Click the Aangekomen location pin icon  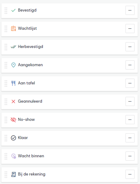[x=13, y=65]
